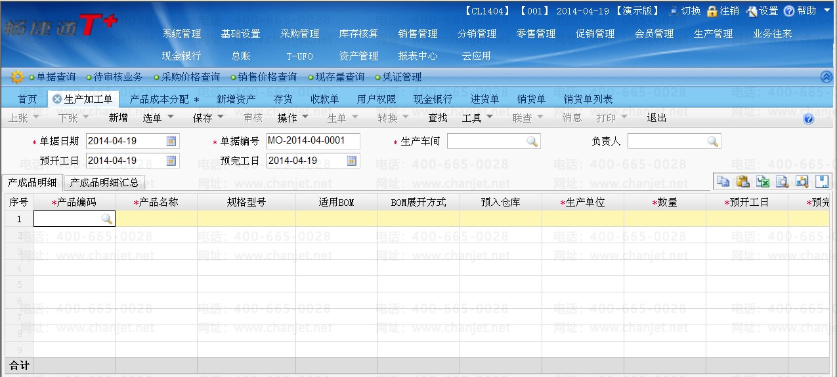
Task: Open the 生产管理 menu
Action: (713, 33)
